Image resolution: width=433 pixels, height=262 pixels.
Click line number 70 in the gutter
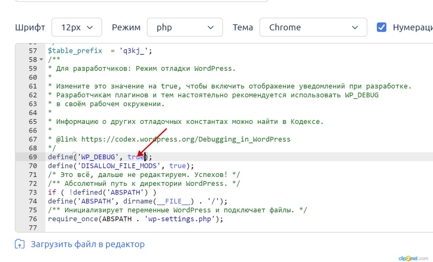pos(33,166)
